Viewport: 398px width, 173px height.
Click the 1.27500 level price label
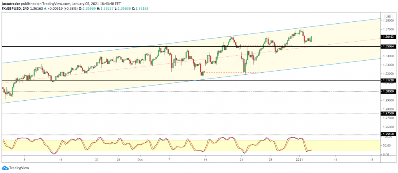click(x=389, y=114)
